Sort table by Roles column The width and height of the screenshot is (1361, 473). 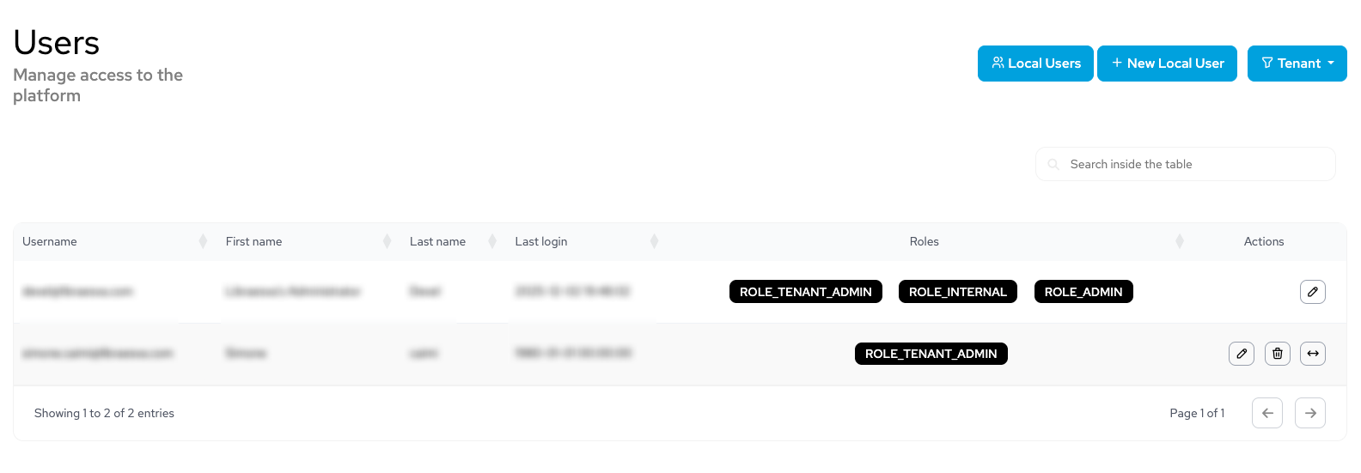[1180, 242]
